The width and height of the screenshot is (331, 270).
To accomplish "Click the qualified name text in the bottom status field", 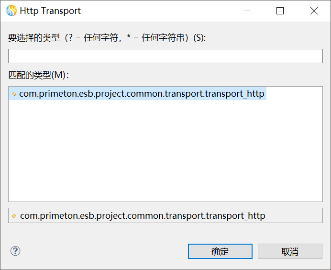I will pyautogui.click(x=143, y=216).
